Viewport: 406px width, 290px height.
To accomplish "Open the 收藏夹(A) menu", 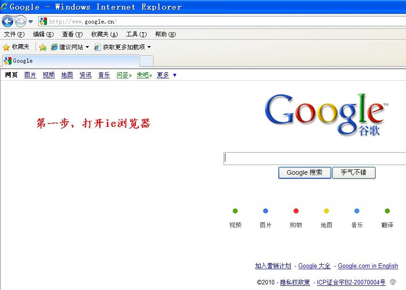I will pos(104,34).
